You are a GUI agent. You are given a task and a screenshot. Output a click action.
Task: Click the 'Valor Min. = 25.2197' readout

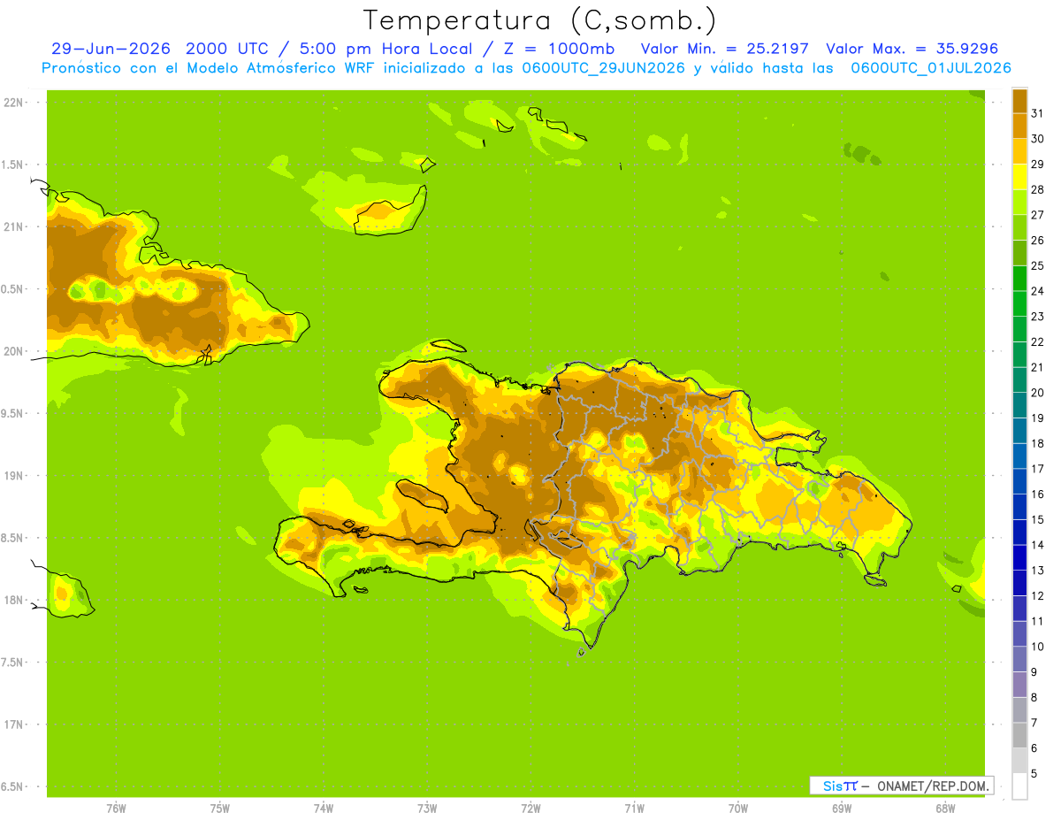tap(725, 49)
